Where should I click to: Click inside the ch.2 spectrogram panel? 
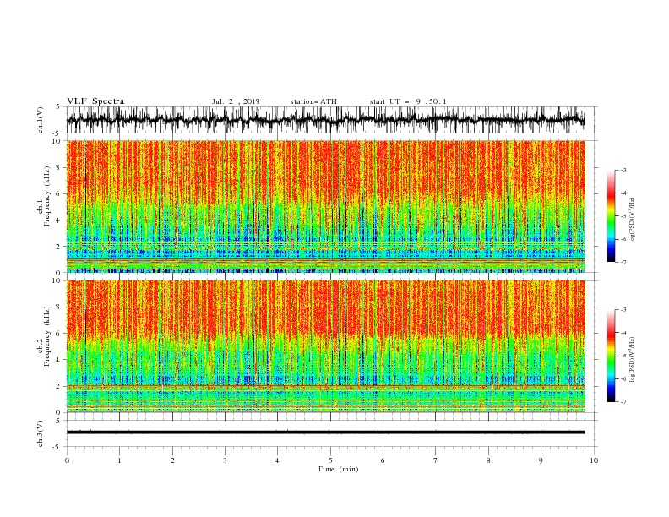click(325, 346)
